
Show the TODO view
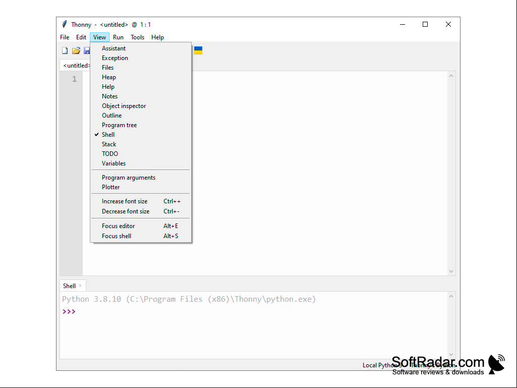tap(141, 153)
